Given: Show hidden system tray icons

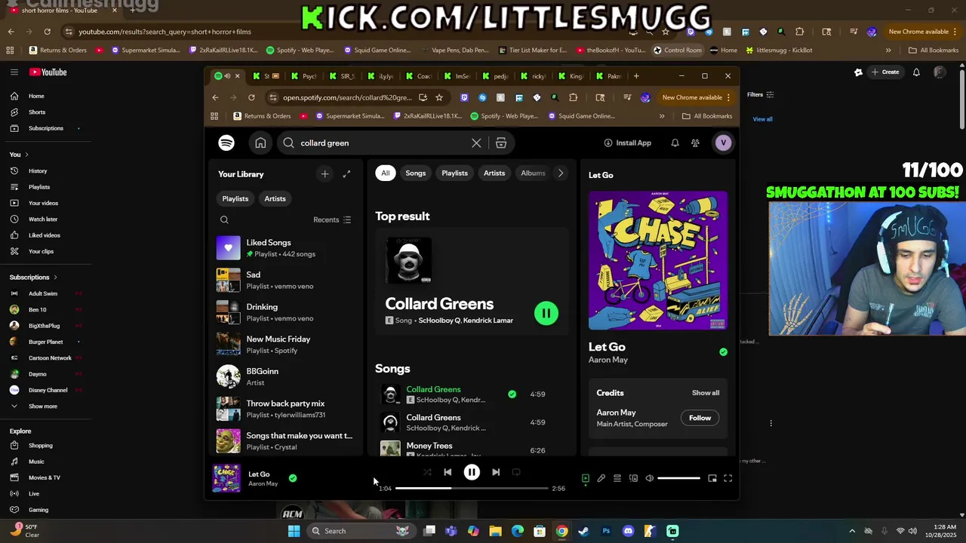Looking at the screenshot, I should 852,531.
